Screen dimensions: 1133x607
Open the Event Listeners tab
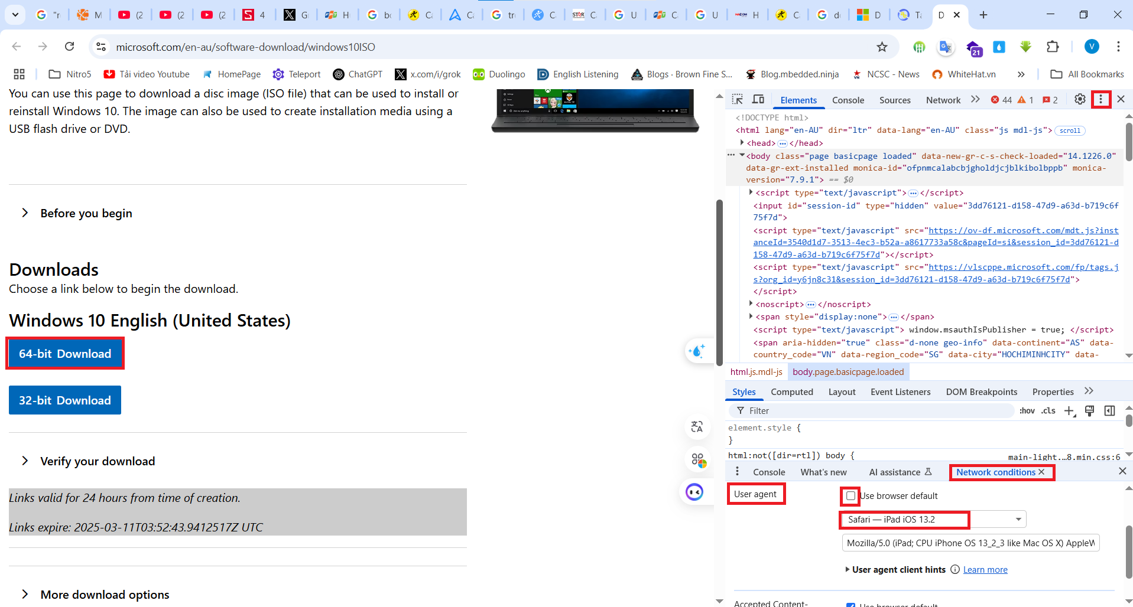coord(900,391)
